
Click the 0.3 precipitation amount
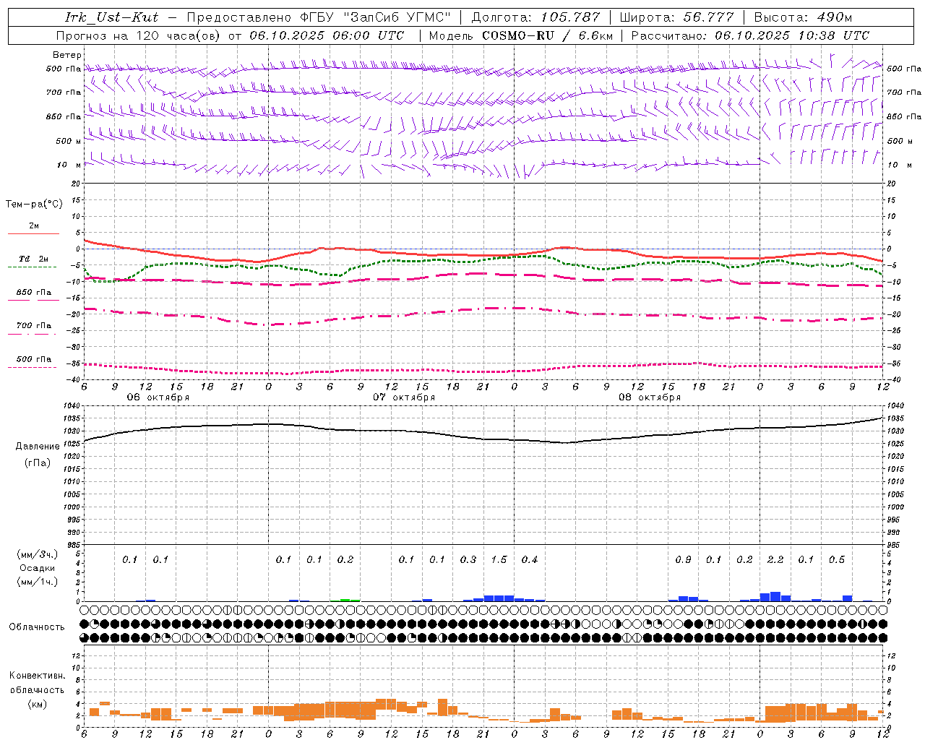click(x=468, y=559)
